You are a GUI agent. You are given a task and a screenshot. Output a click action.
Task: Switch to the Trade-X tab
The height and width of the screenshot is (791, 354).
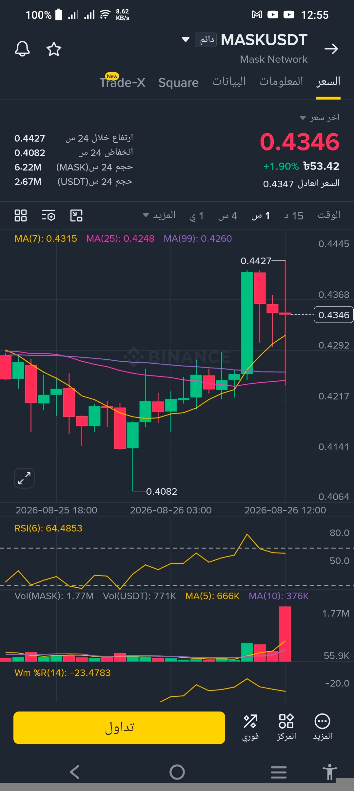point(123,82)
